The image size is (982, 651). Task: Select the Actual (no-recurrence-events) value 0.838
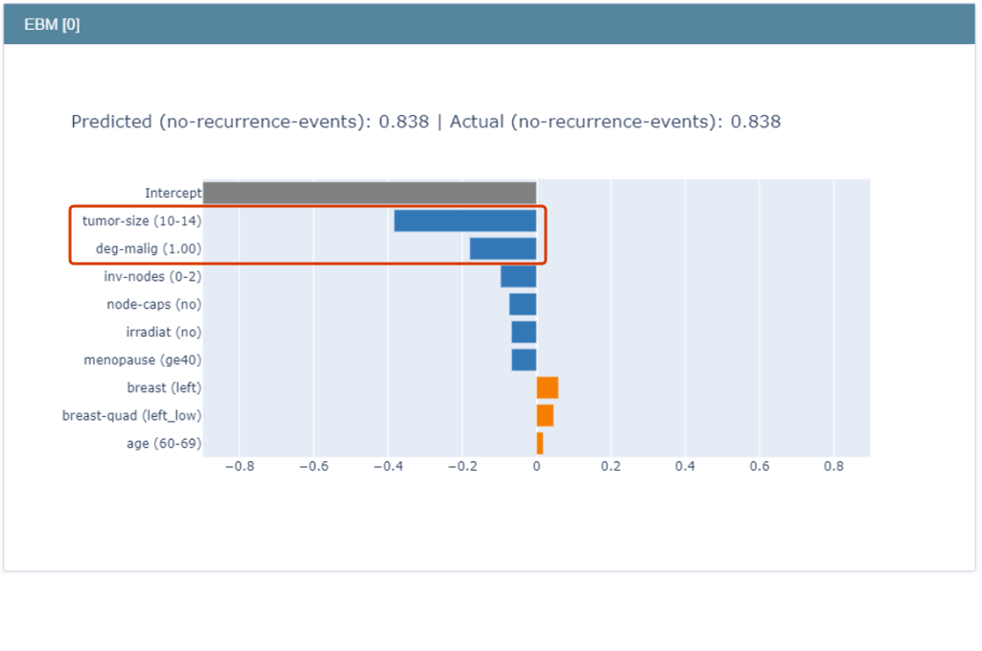pyautogui.click(x=756, y=122)
